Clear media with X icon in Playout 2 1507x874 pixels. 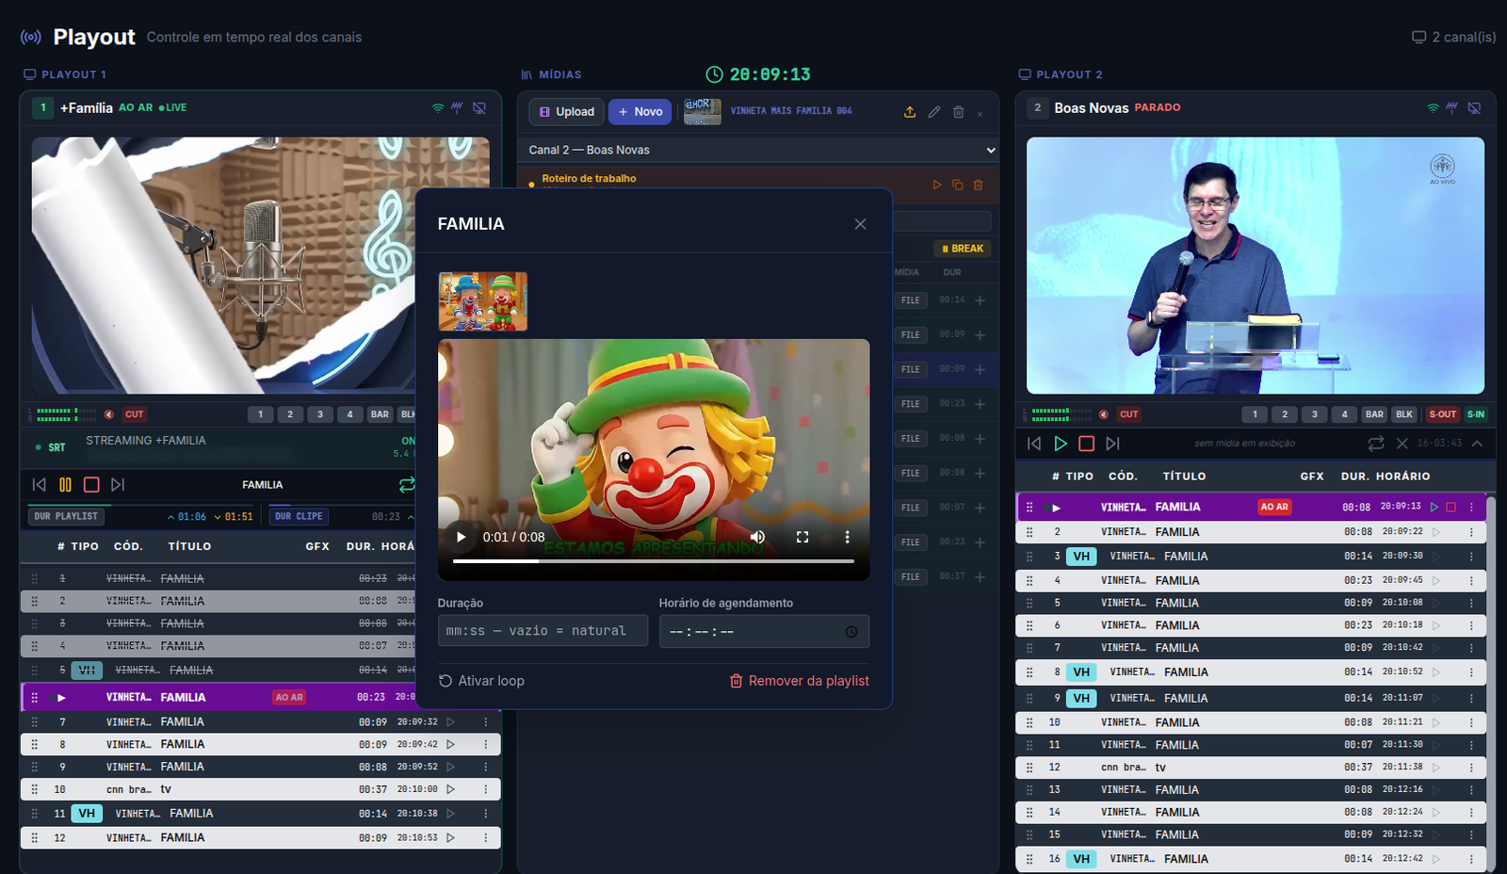point(1402,443)
